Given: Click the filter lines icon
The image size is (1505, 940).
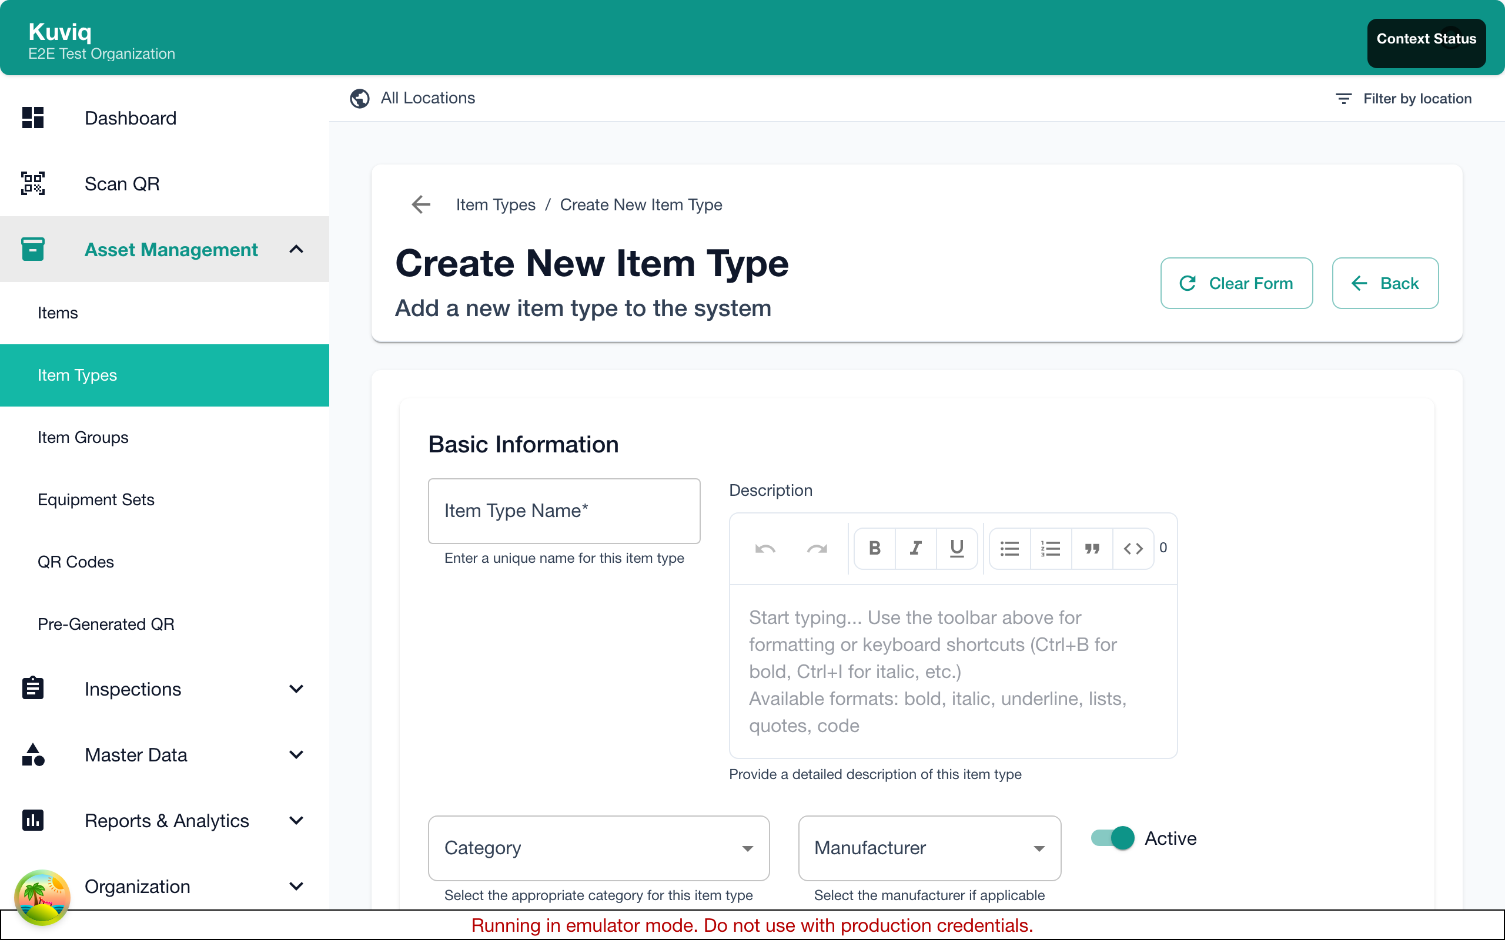Looking at the screenshot, I should click(1343, 99).
